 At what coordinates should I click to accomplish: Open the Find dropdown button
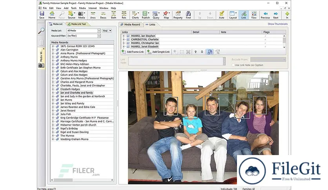(107, 31)
